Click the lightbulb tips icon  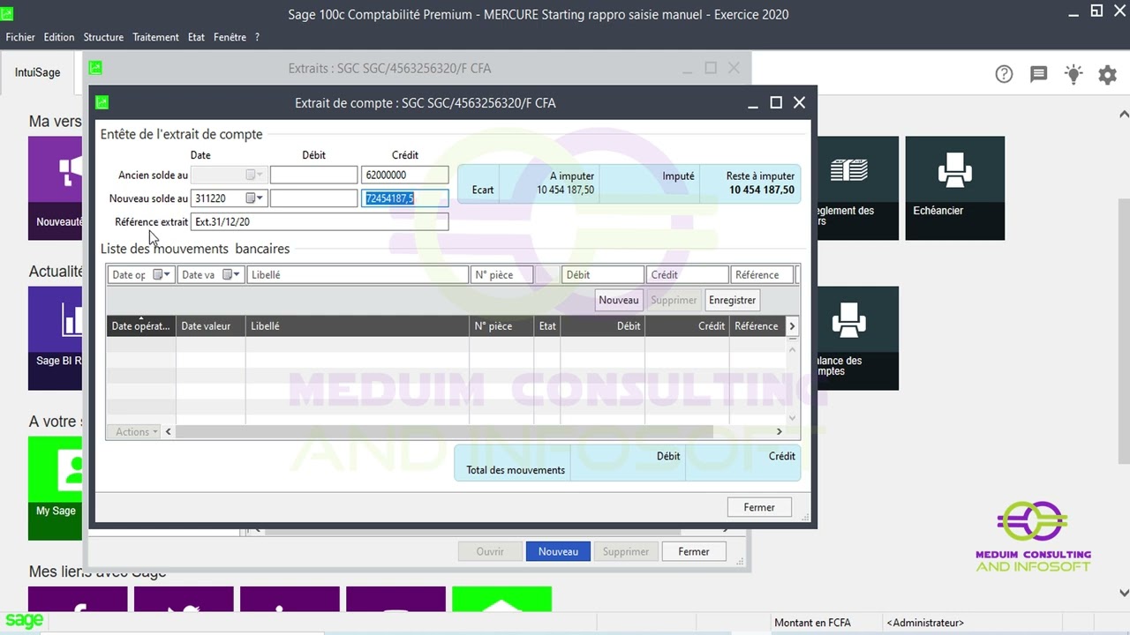[x=1073, y=74]
